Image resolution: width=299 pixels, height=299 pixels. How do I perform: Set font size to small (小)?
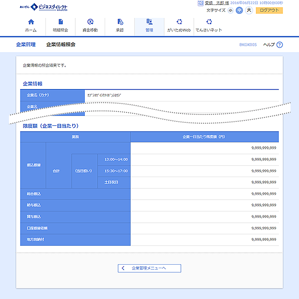coord(230,10)
